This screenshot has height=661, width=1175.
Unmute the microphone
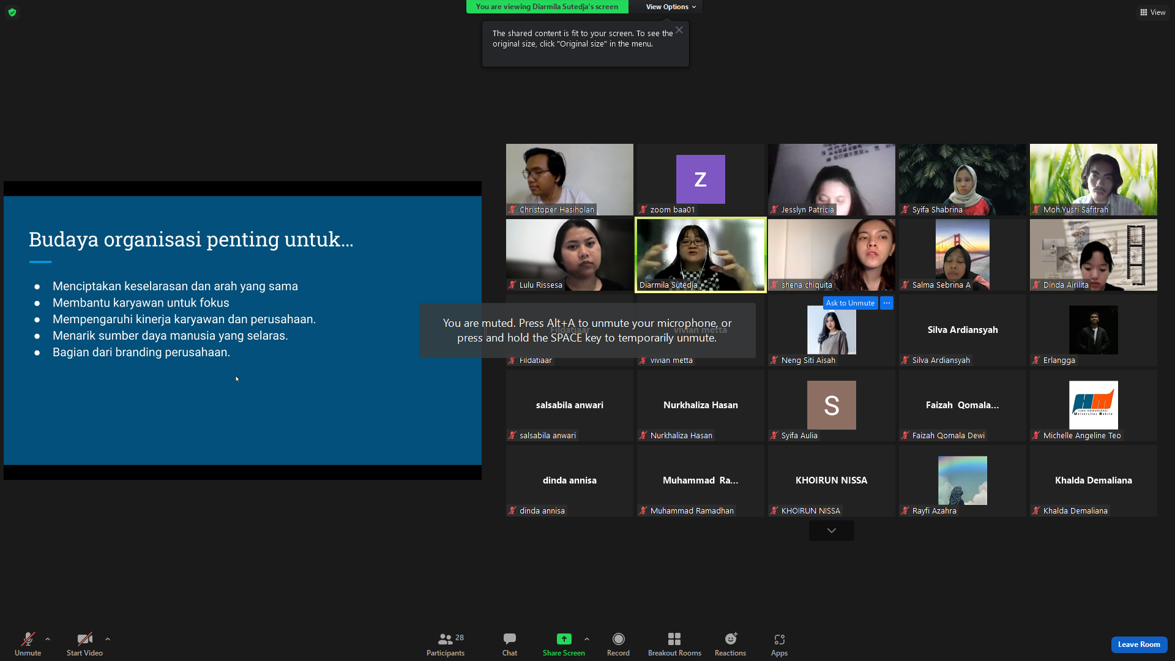click(x=28, y=644)
